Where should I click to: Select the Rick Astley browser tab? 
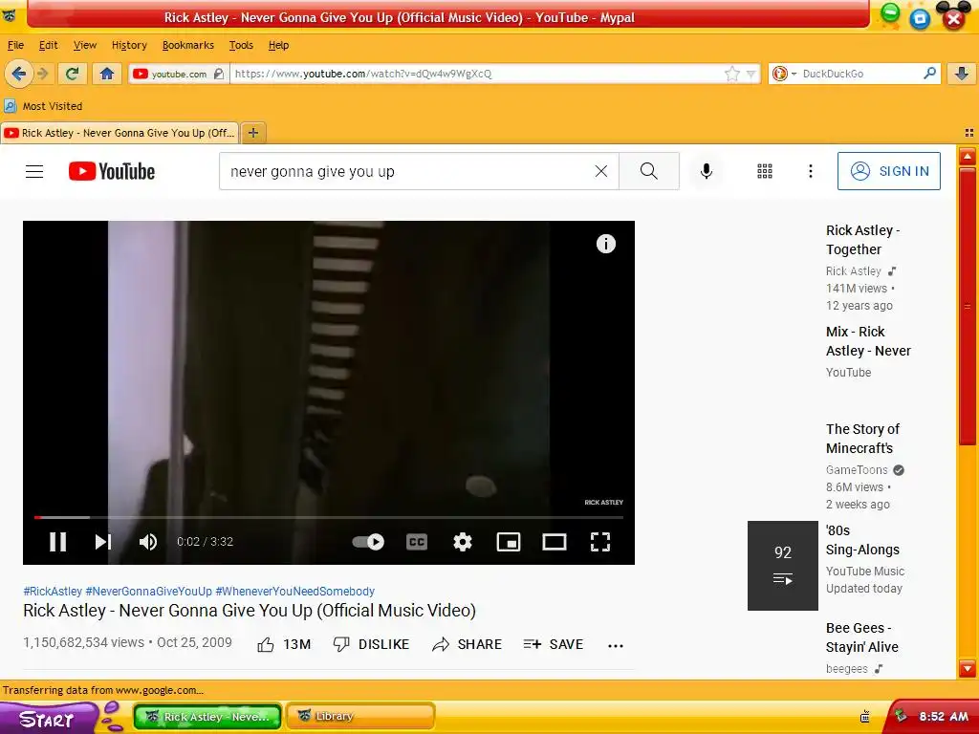[120, 133]
